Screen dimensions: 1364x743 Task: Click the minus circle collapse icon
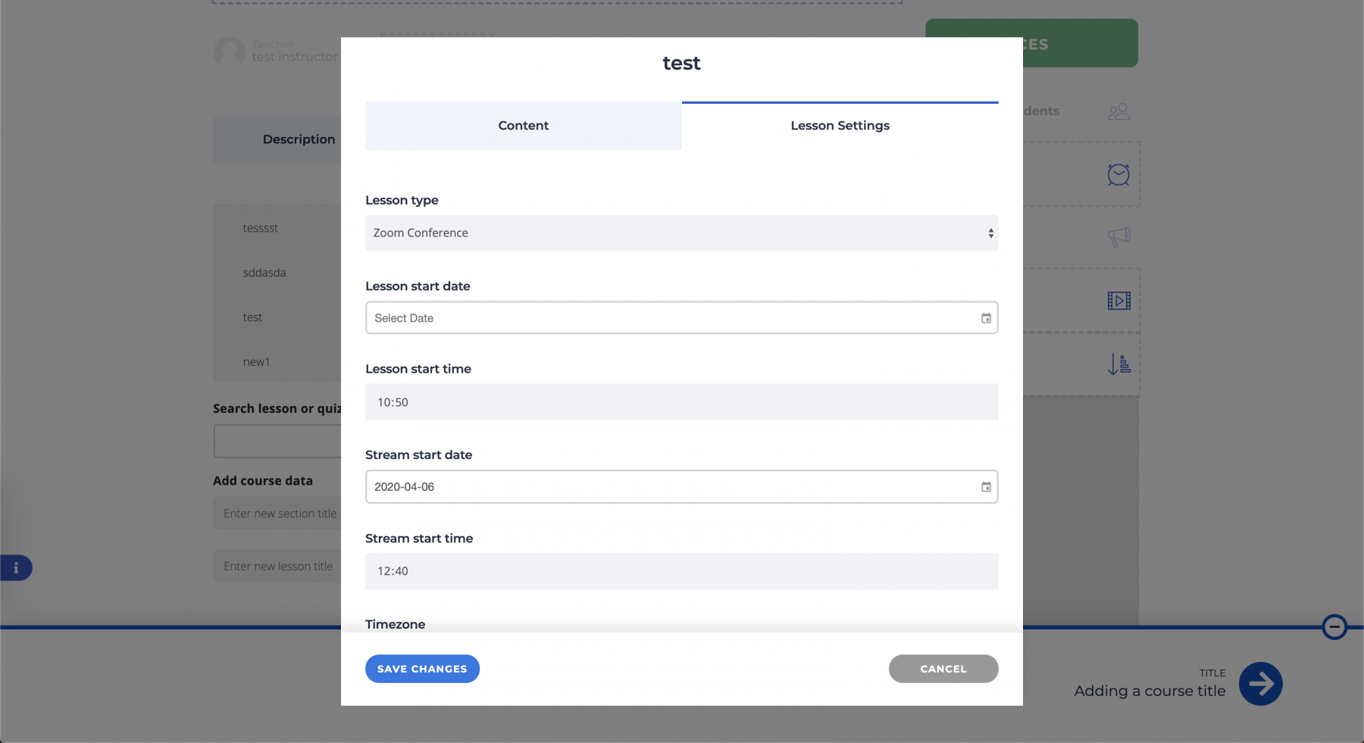[1334, 627]
